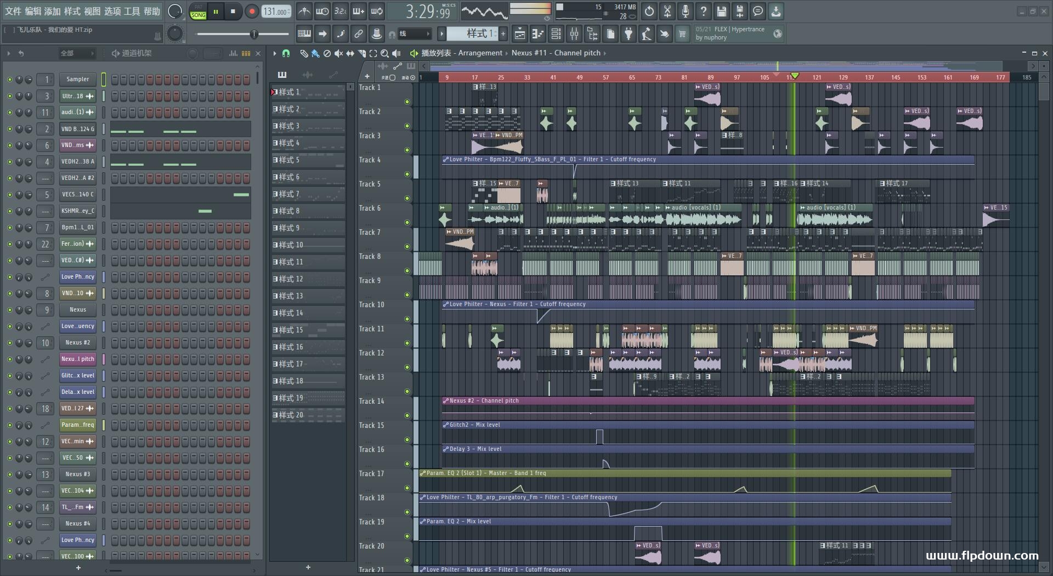Screen dimensions: 1053x576
Task: Open the 全部 channel filter dropdown
Action: (x=77, y=53)
